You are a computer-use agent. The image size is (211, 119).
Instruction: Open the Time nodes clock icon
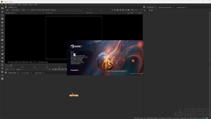(2, 15)
